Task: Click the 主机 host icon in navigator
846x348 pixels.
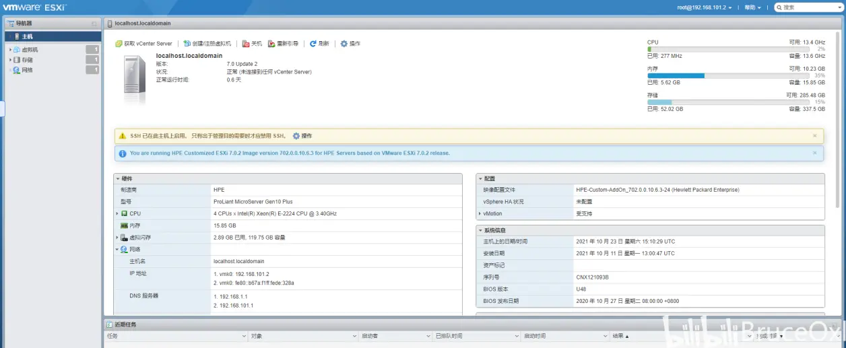Action: 17,36
